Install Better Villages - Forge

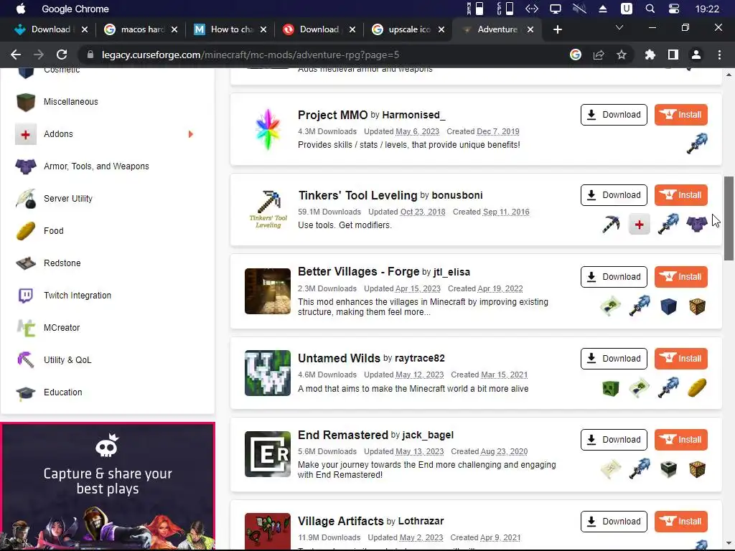tap(680, 277)
